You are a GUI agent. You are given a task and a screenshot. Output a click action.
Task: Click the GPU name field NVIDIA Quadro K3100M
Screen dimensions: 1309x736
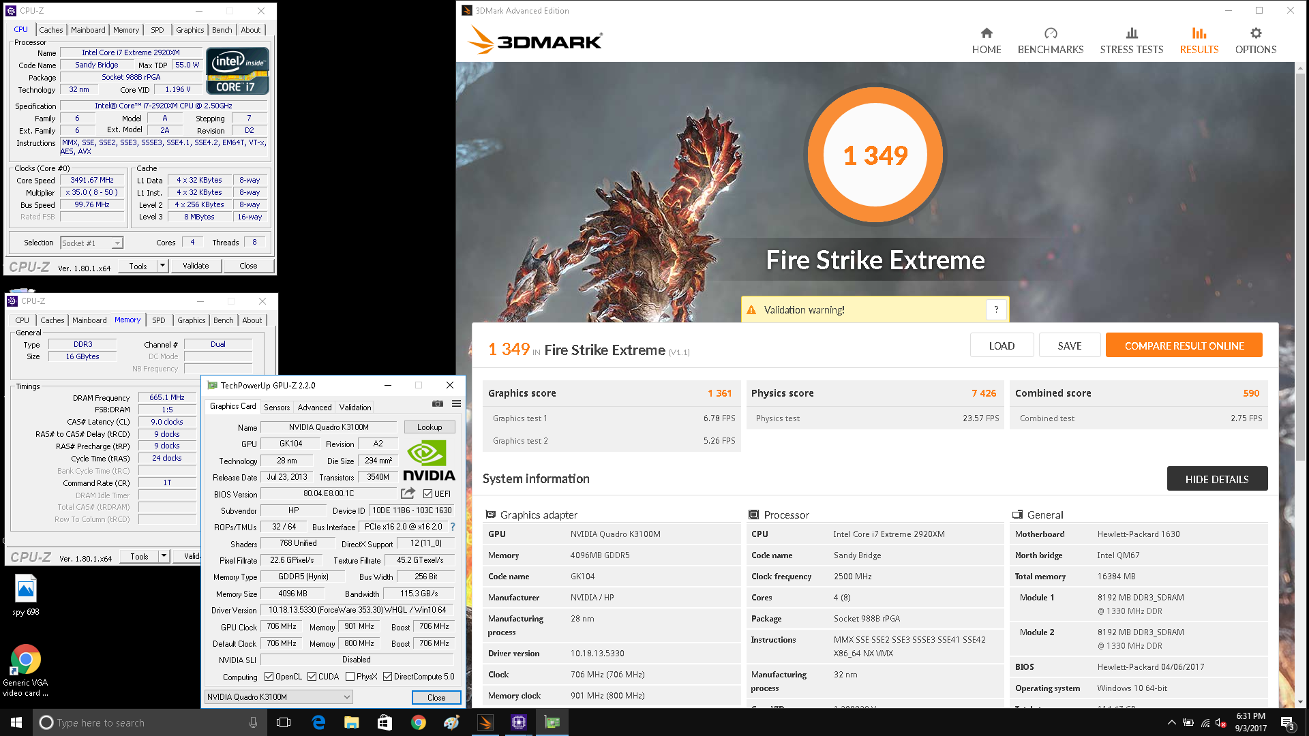[329, 427]
